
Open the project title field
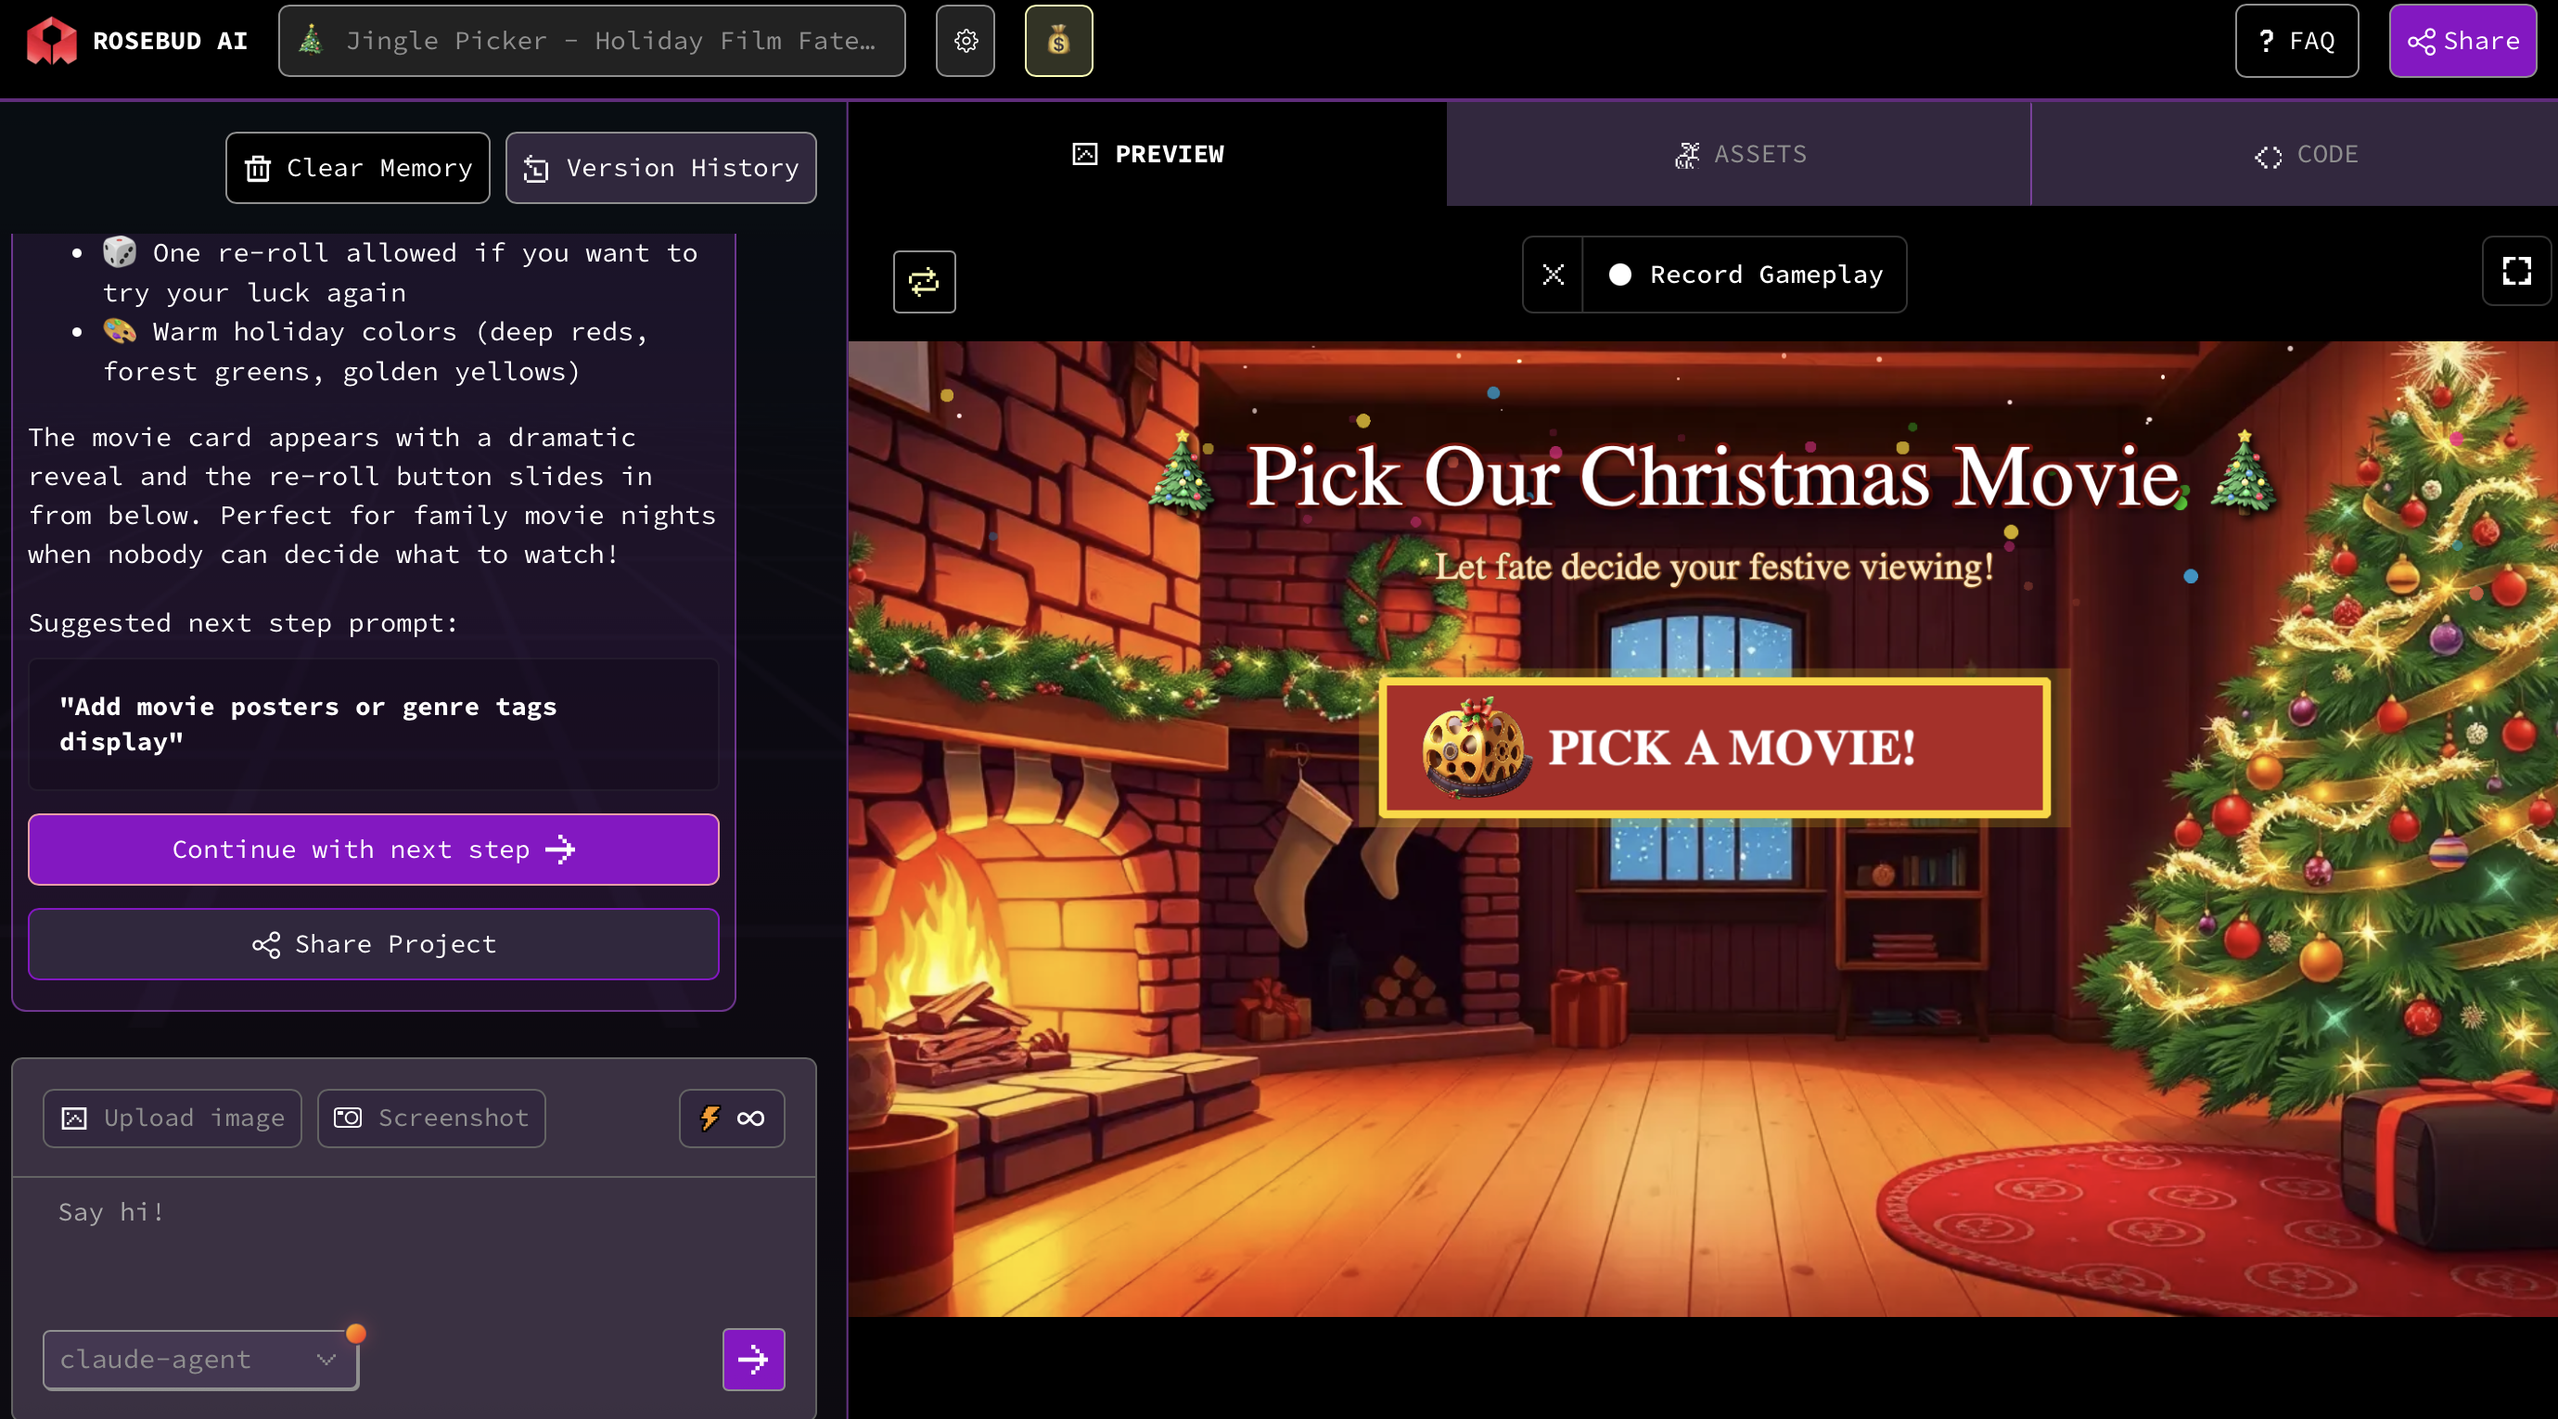pyautogui.click(x=592, y=41)
